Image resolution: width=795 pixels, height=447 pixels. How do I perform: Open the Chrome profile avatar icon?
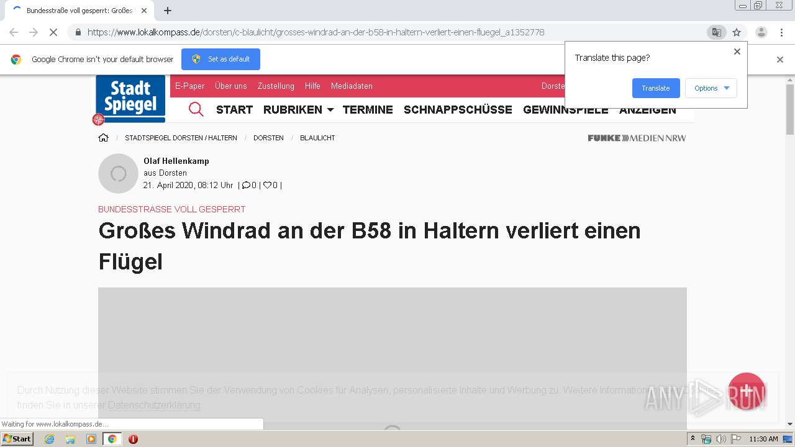tap(761, 32)
